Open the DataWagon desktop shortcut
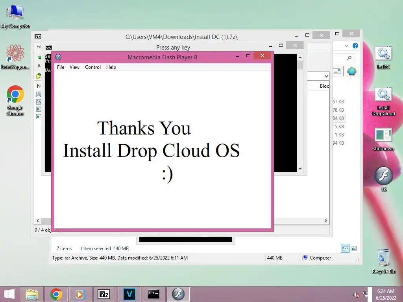The image size is (403, 302). pyautogui.click(x=15, y=57)
